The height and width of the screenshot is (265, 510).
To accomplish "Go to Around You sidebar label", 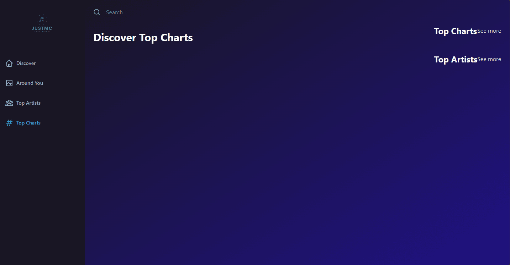I will pos(30,83).
